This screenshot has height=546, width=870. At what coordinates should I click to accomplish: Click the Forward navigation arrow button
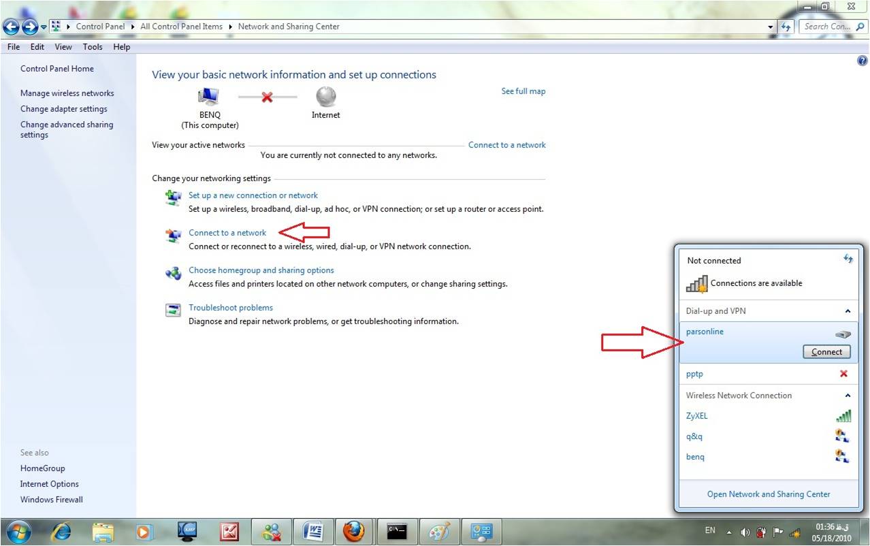29,27
